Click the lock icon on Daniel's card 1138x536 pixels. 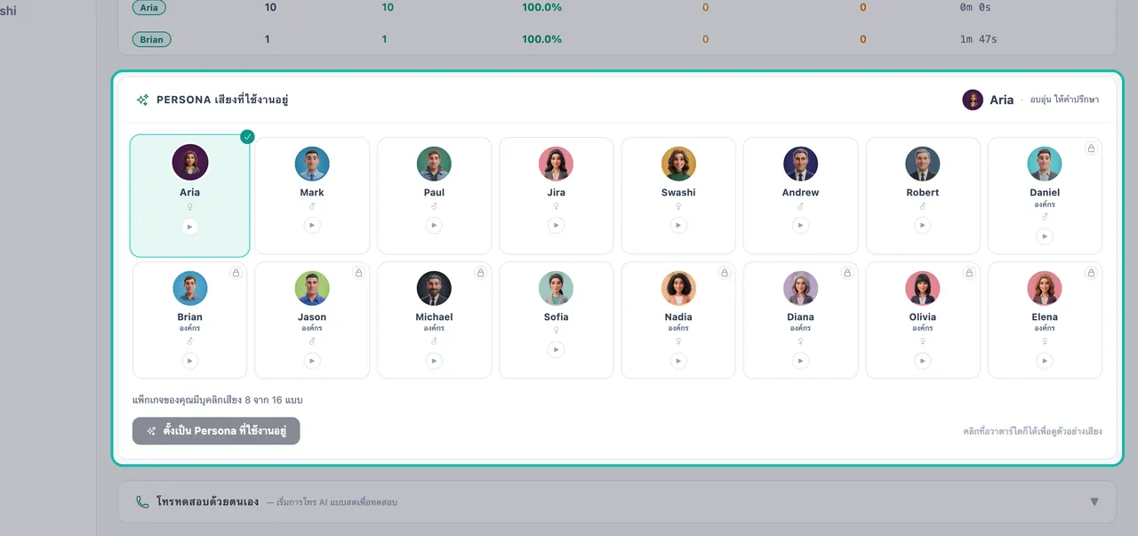tap(1091, 148)
